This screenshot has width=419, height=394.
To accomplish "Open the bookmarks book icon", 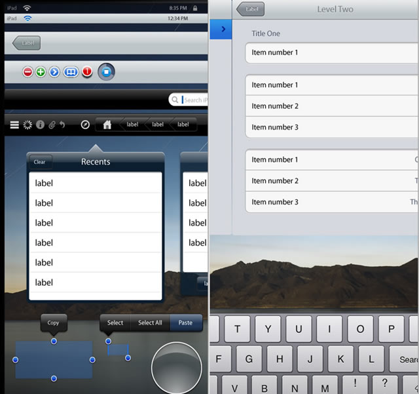I will [x=71, y=72].
